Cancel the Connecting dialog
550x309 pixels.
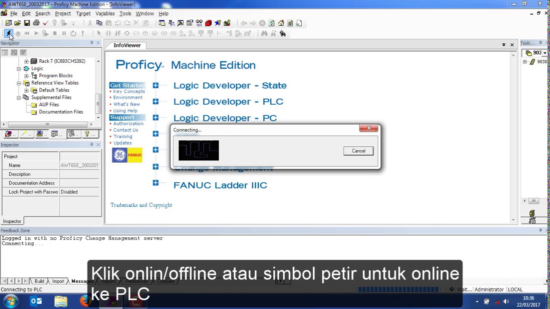click(358, 151)
